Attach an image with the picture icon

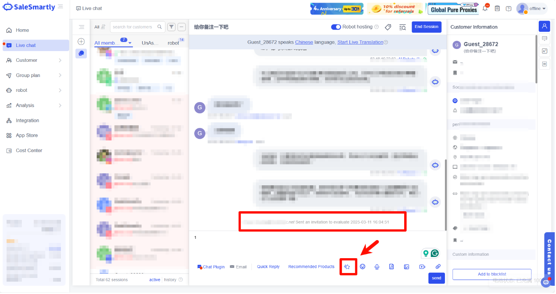[407, 267]
